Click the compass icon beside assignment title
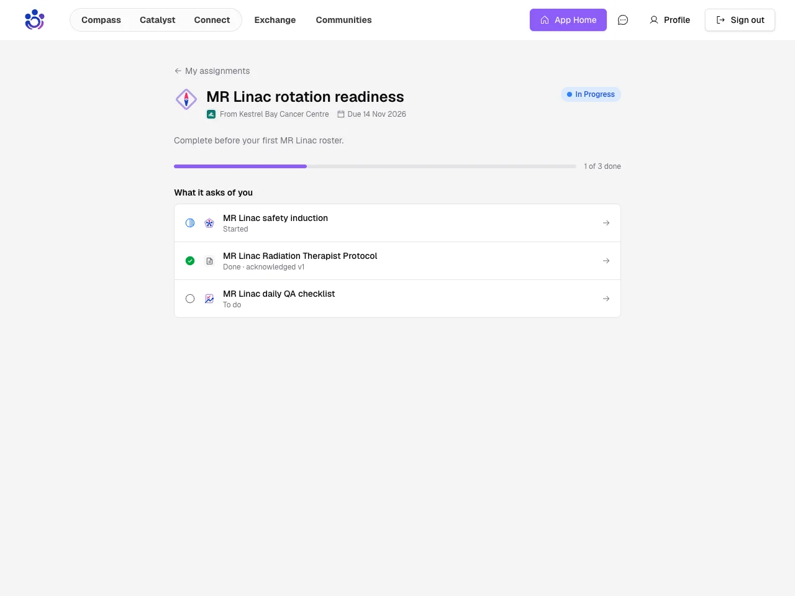Screen dimensions: 795x596 (x=186, y=99)
